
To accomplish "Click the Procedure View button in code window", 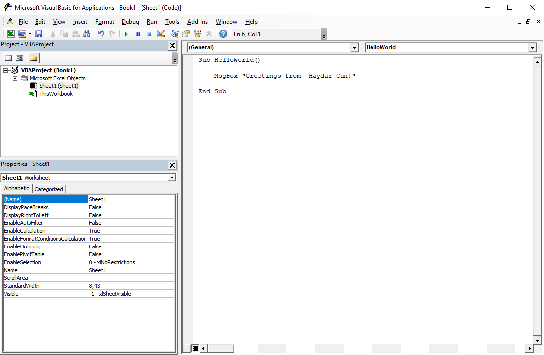I will click(x=187, y=348).
